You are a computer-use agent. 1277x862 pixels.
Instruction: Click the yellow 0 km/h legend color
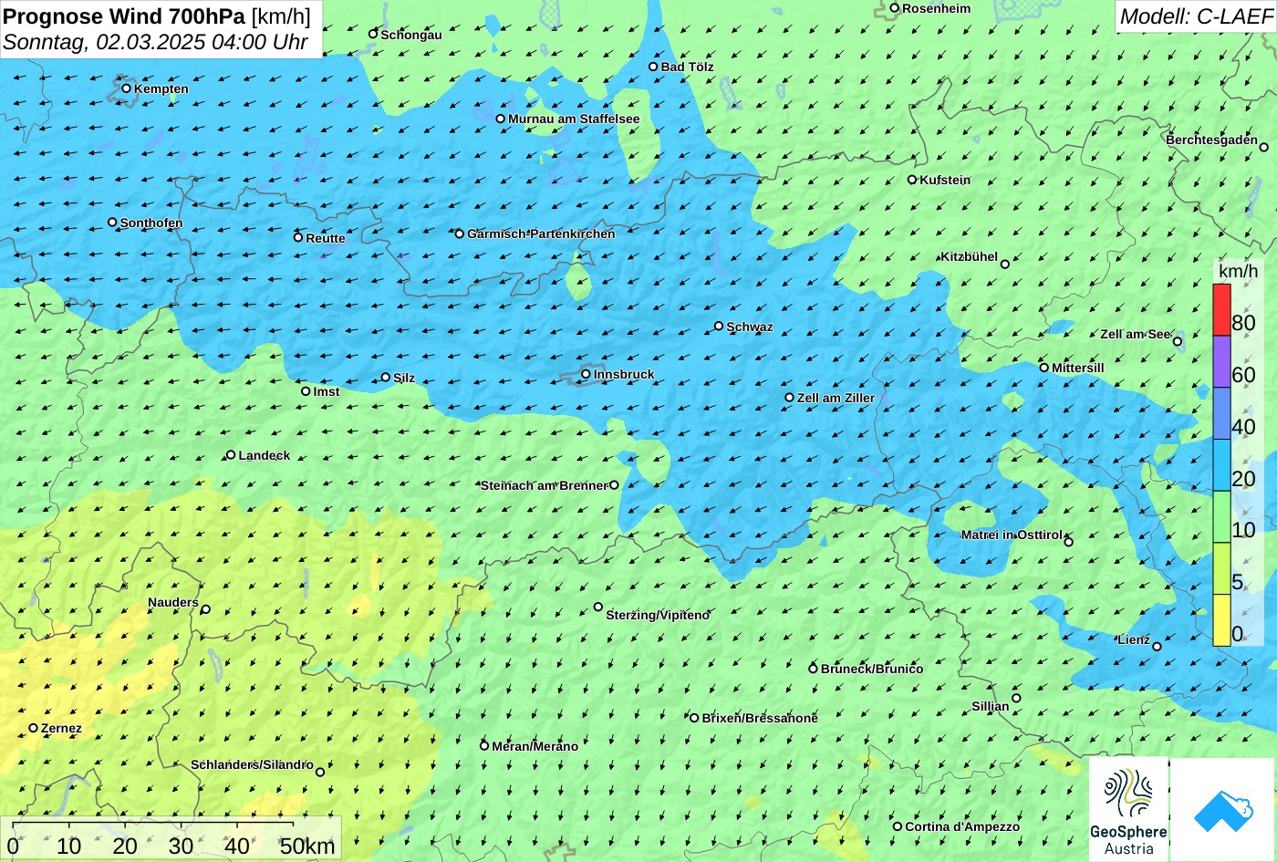[1221, 620]
